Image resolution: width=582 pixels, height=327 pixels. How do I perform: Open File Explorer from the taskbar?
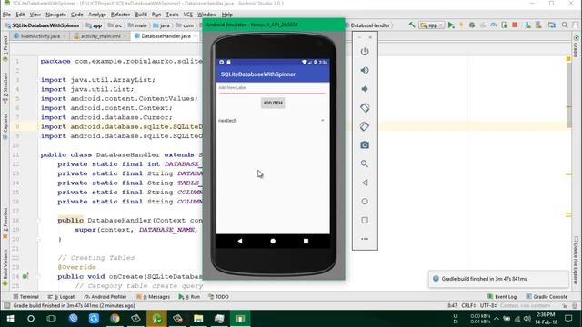[x=198, y=319]
